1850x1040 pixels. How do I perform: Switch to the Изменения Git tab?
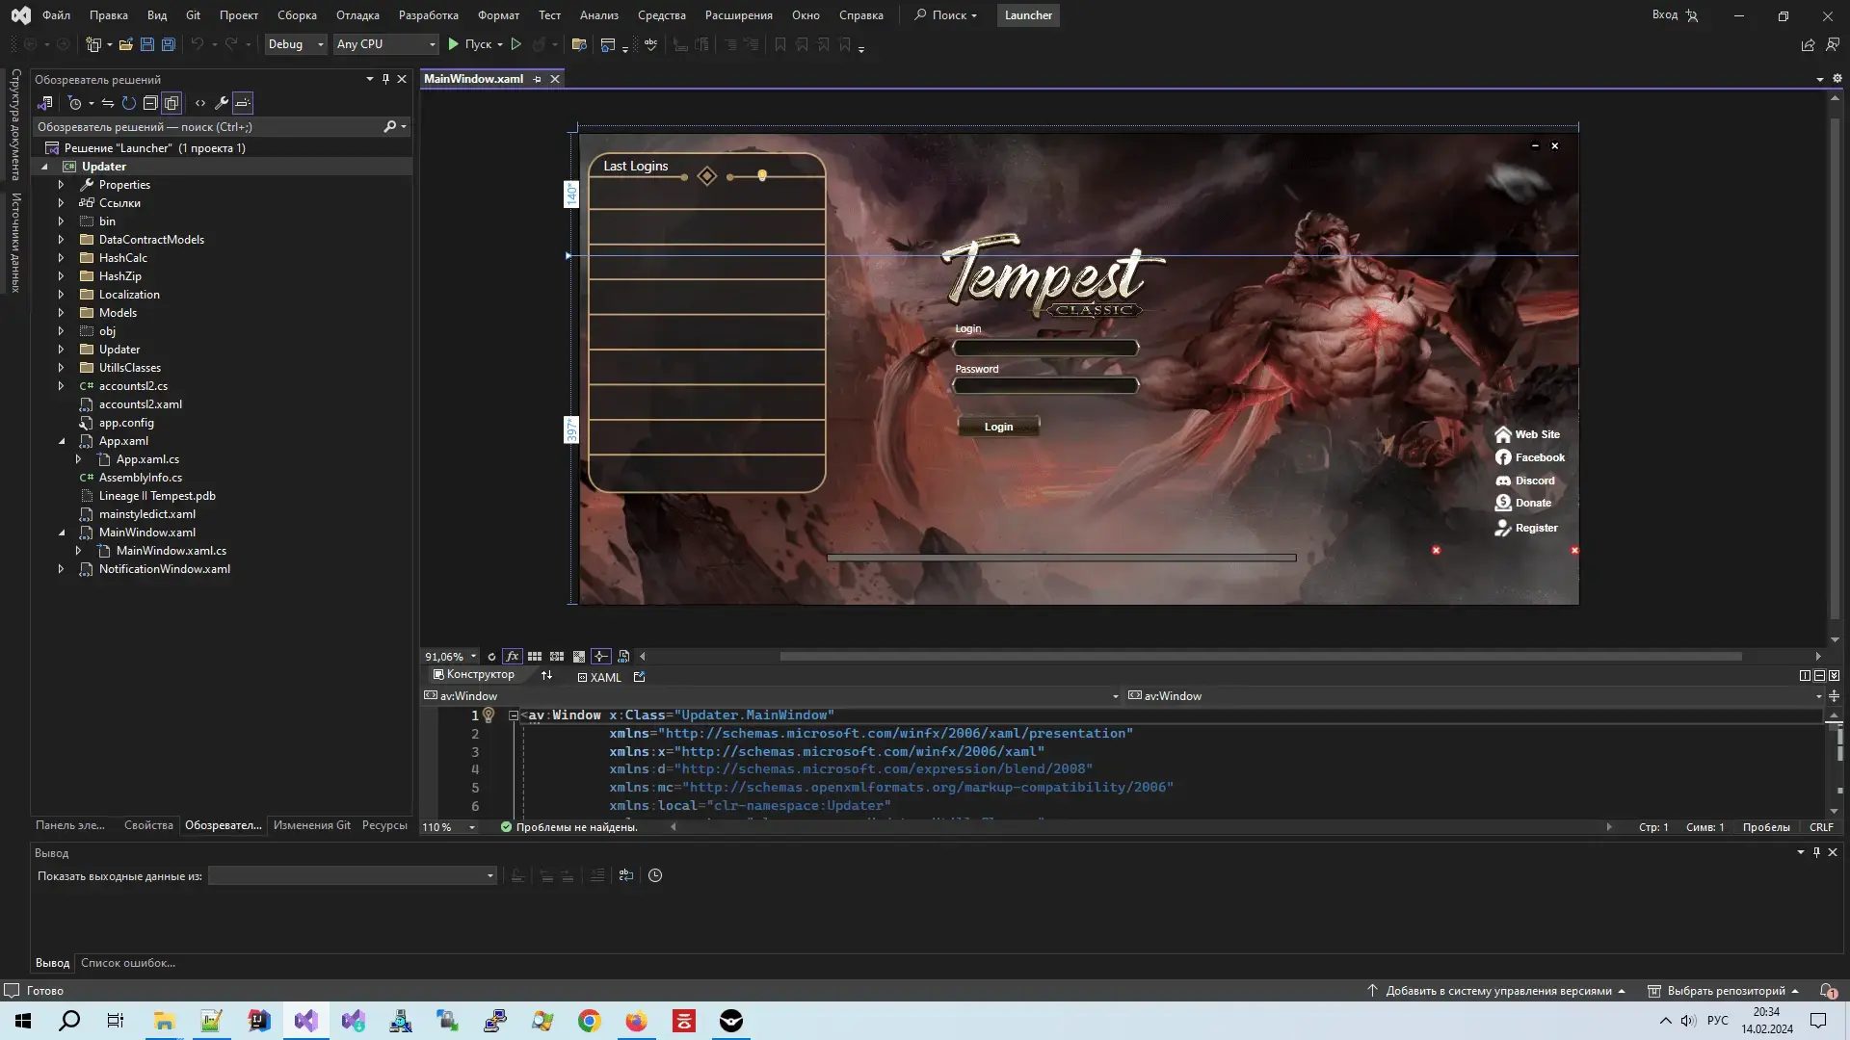pos(311,825)
